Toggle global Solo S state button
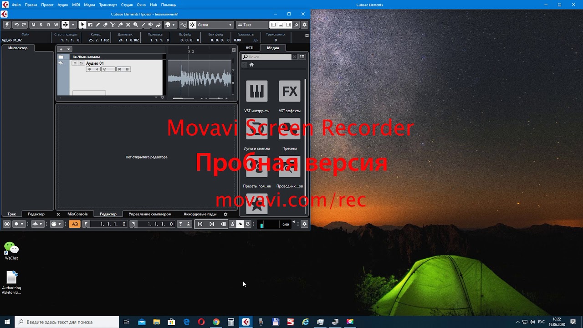583x328 pixels. (41, 25)
